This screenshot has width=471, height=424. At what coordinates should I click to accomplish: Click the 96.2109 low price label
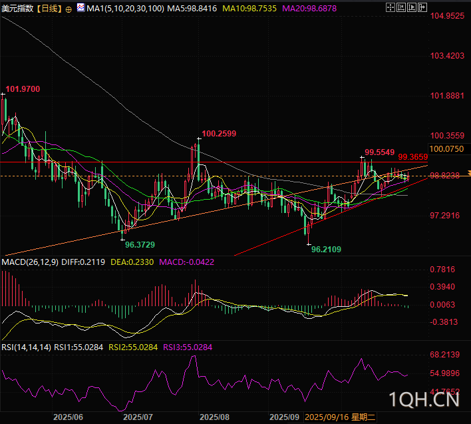point(326,250)
